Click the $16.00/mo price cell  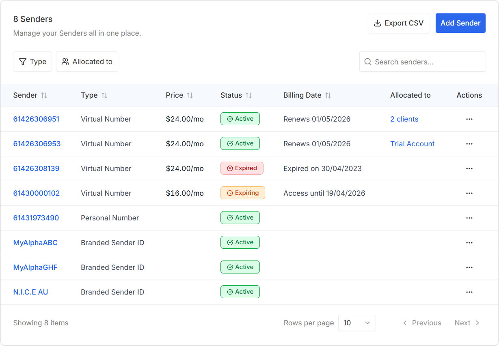pos(185,193)
